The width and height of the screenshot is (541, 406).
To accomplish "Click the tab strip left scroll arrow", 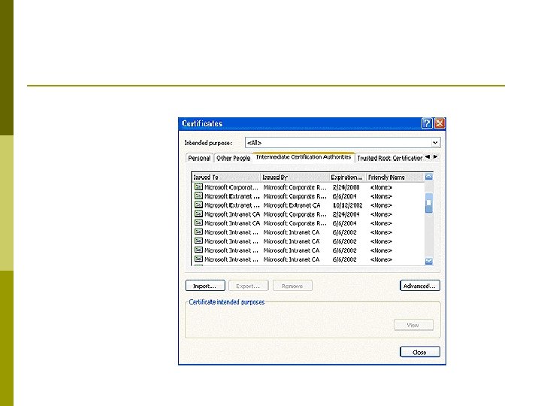I will pos(428,156).
